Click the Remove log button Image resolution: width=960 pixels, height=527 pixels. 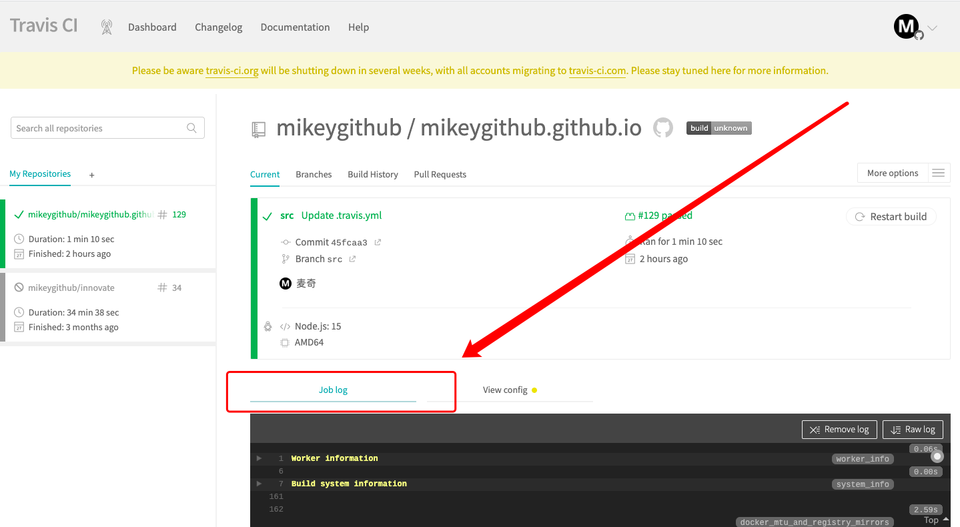click(839, 430)
